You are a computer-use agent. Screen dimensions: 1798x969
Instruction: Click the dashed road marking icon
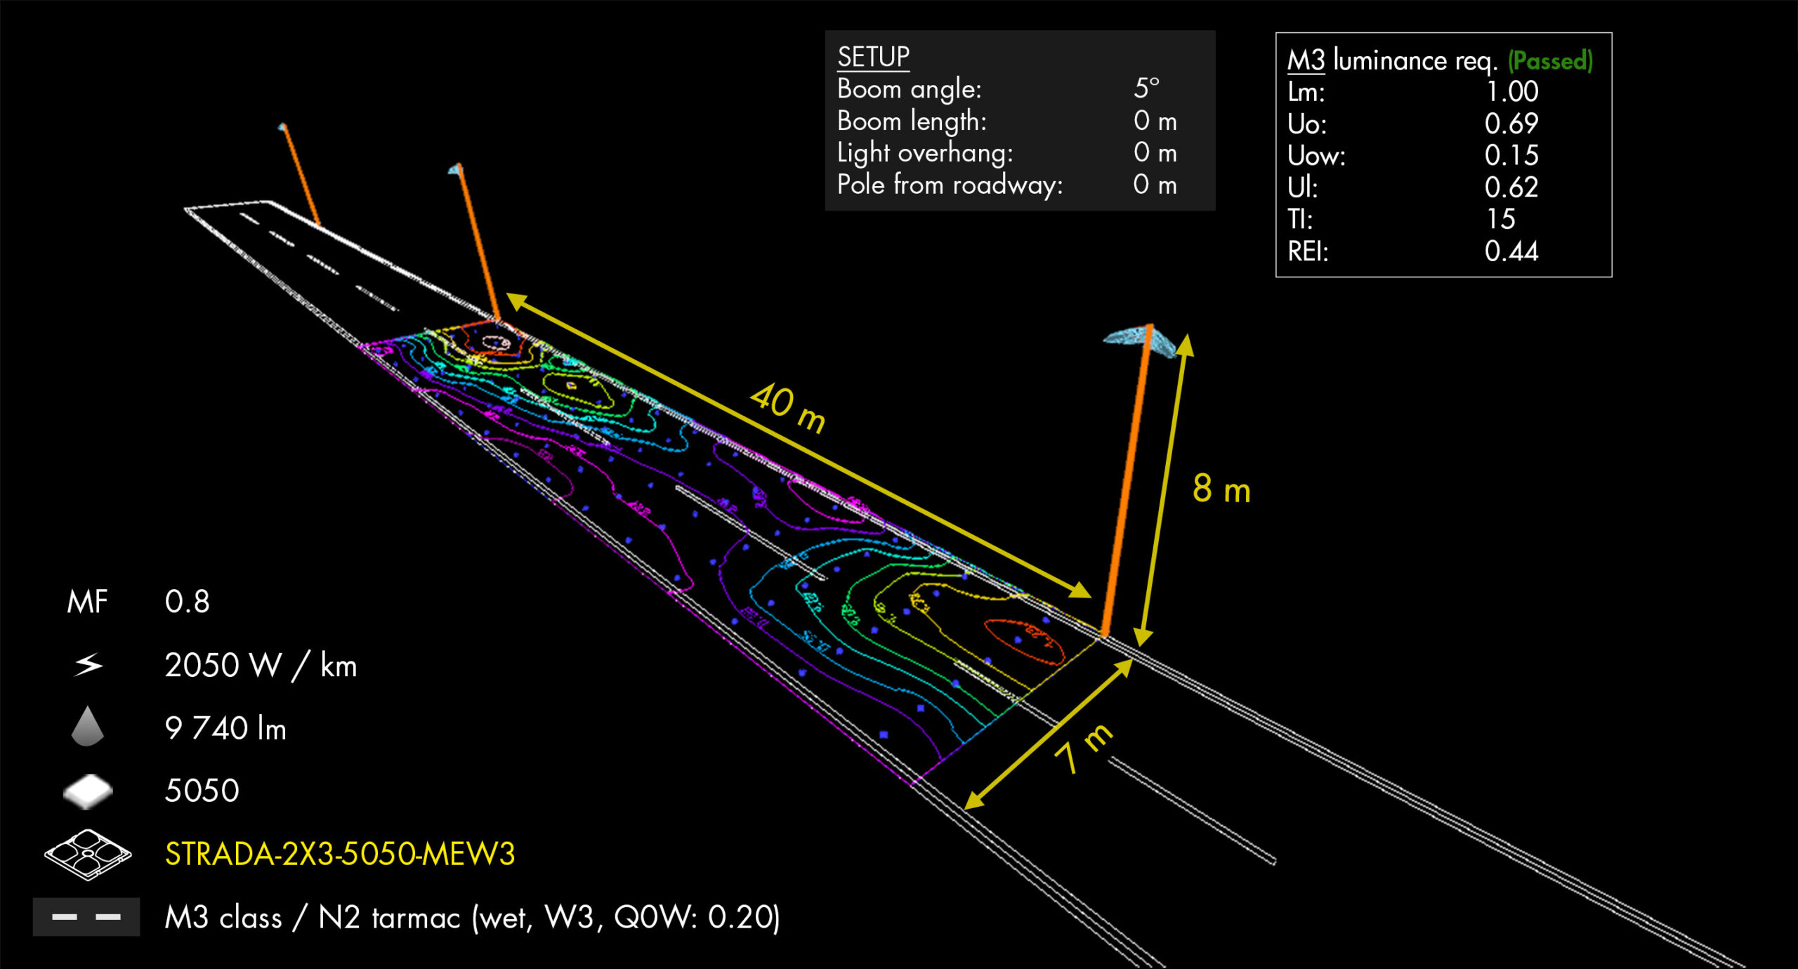[86, 916]
